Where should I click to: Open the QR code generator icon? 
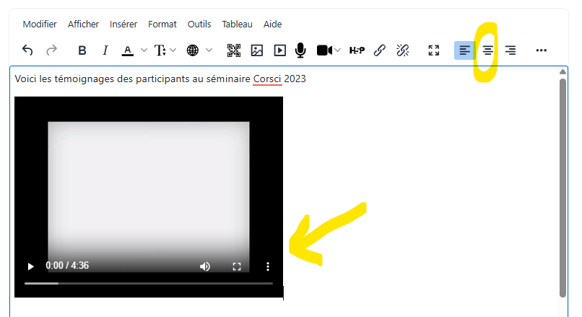[x=234, y=50]
